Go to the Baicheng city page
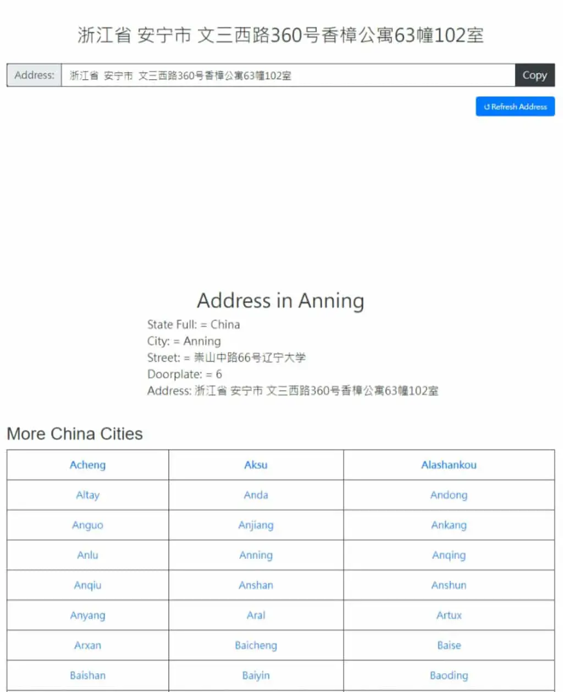Image resolution: width=563 pixels, height=692 pixels. (256, 645)
